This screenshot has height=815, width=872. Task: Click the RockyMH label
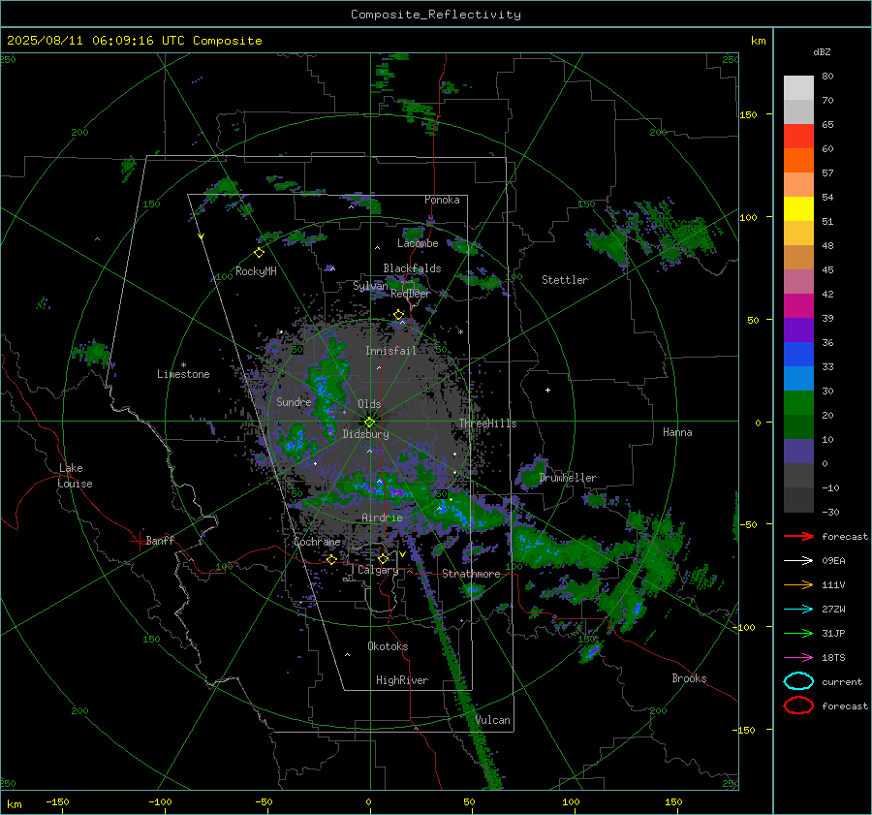256,271
